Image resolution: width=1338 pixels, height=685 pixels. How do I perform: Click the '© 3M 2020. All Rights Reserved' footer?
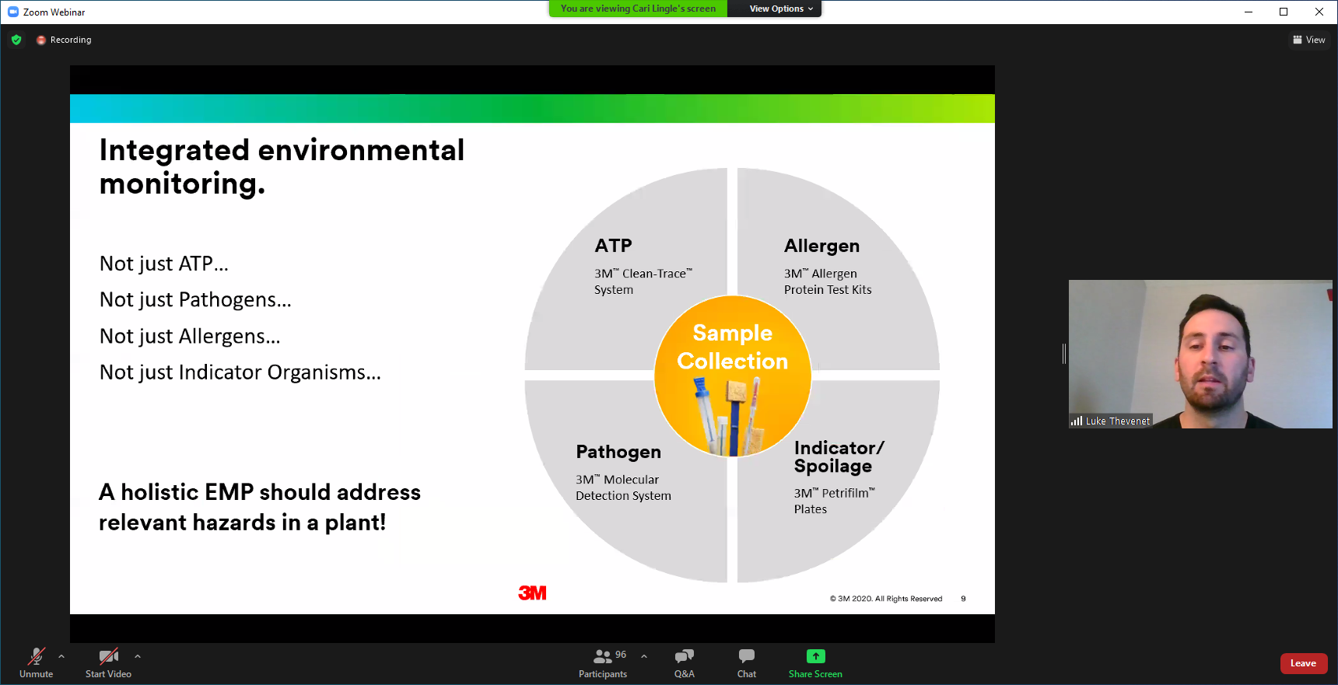click(x=886, y=599)
